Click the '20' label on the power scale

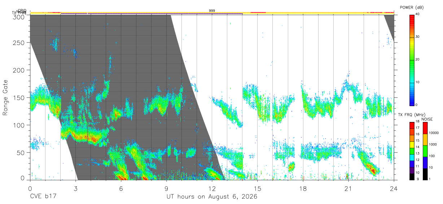pyautogui.click(x=418, y=60)
